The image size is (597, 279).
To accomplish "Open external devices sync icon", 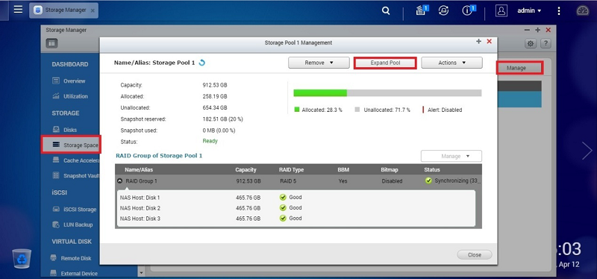I will [x=443, y=10].
